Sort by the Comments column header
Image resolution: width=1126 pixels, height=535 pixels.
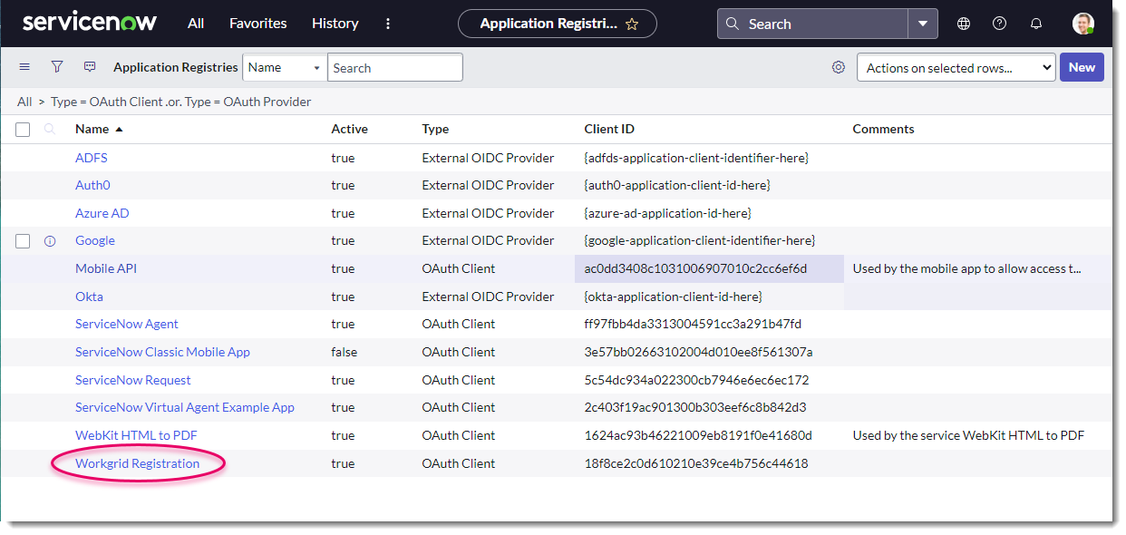coord(884,129)
